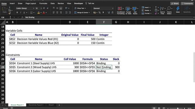Click the Borders grid icon

[31, 12]
